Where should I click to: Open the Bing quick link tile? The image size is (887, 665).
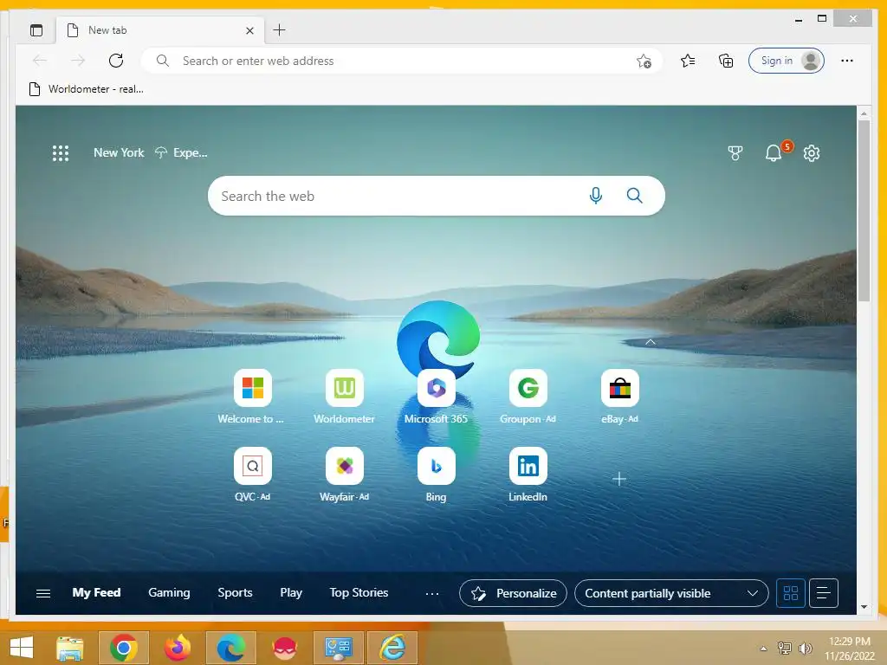point(437,475)
